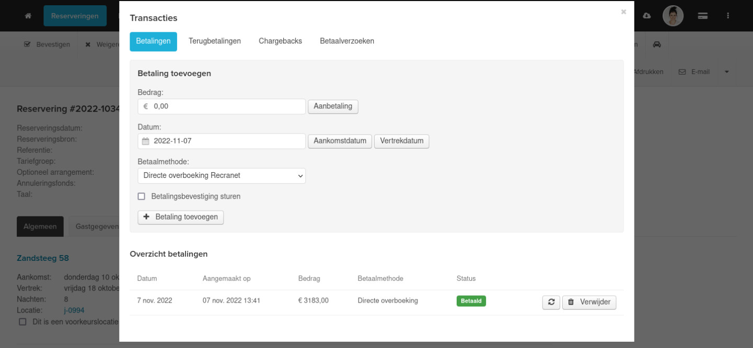Open the user profile avatar
Screen dimensions: 753x348
[673, 16]
